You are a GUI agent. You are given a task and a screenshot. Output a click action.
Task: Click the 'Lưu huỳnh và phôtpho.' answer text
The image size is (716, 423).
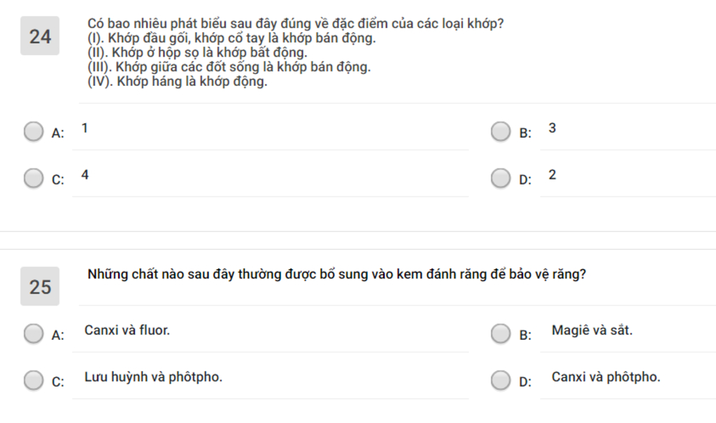click(x=153, y=378)
